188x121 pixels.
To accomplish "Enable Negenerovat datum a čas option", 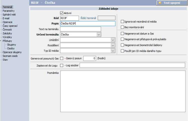I will [x=122, y=33].
